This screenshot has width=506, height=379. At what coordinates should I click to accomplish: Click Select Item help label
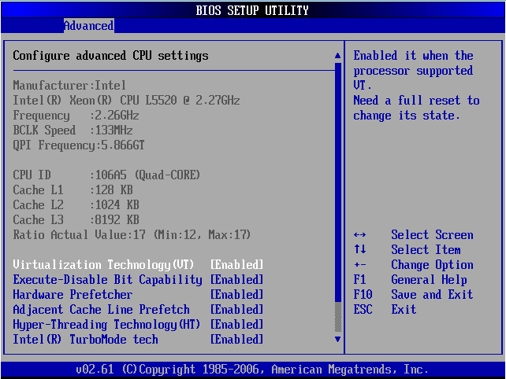coord(426,249)
